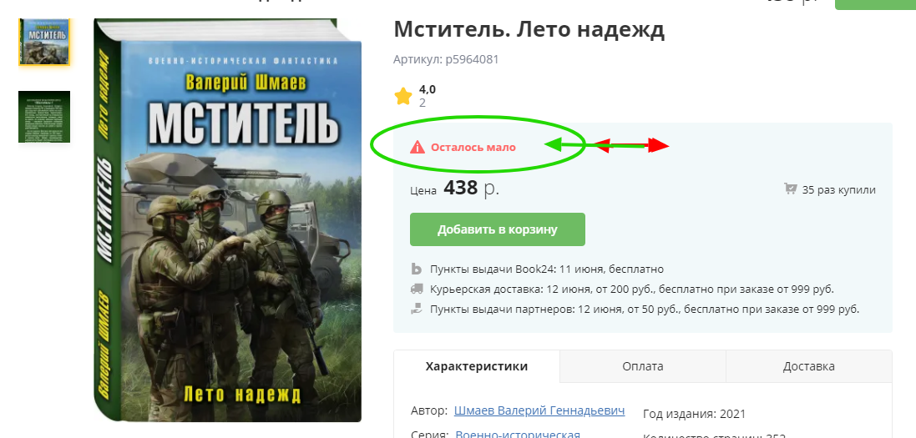Image resolution: width=916 pixels, height=438 pixels.
Task: Open author link Шмаев Валерий Геннадьевич
Action: 539,410
